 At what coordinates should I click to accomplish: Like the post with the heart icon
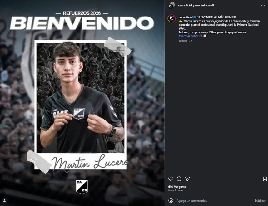coord(171,179)
